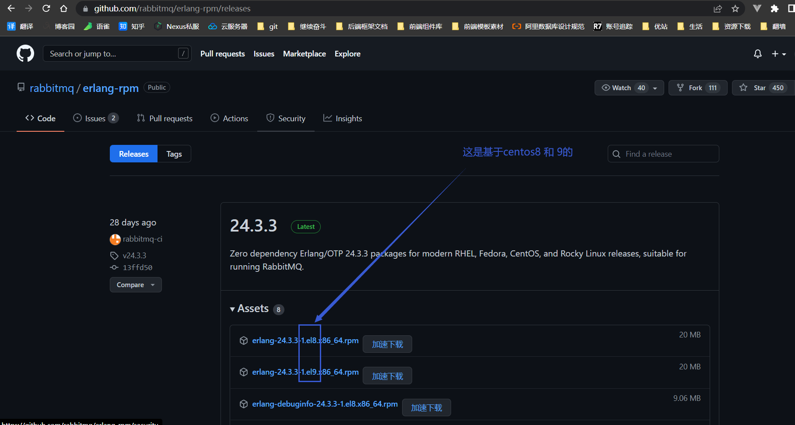Fork the repository
This screenshot has width=795, height=425.
pyautogui.click(x=697, y=88)
